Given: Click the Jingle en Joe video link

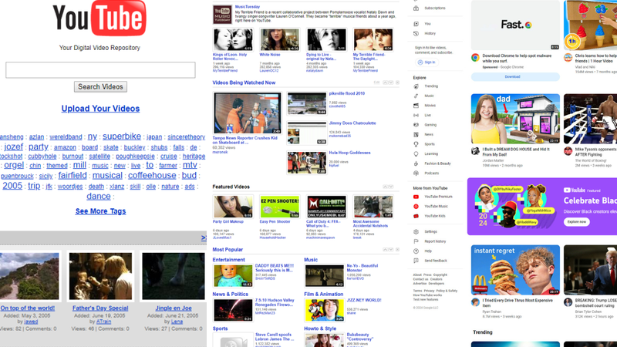Looking at the screenshot, I should point(174,308).
